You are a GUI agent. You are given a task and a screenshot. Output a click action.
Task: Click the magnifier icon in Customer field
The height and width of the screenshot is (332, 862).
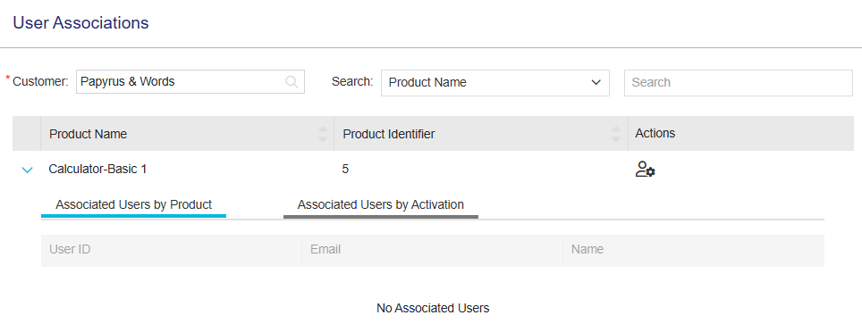(292, 82)
